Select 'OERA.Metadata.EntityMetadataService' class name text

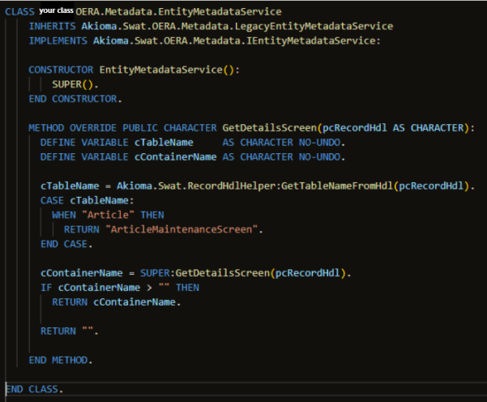[x=178, y=12]
